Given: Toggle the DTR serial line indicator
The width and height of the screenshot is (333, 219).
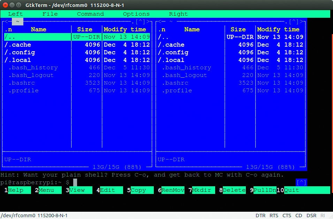Looking at the screenshot, I should 261,216.
